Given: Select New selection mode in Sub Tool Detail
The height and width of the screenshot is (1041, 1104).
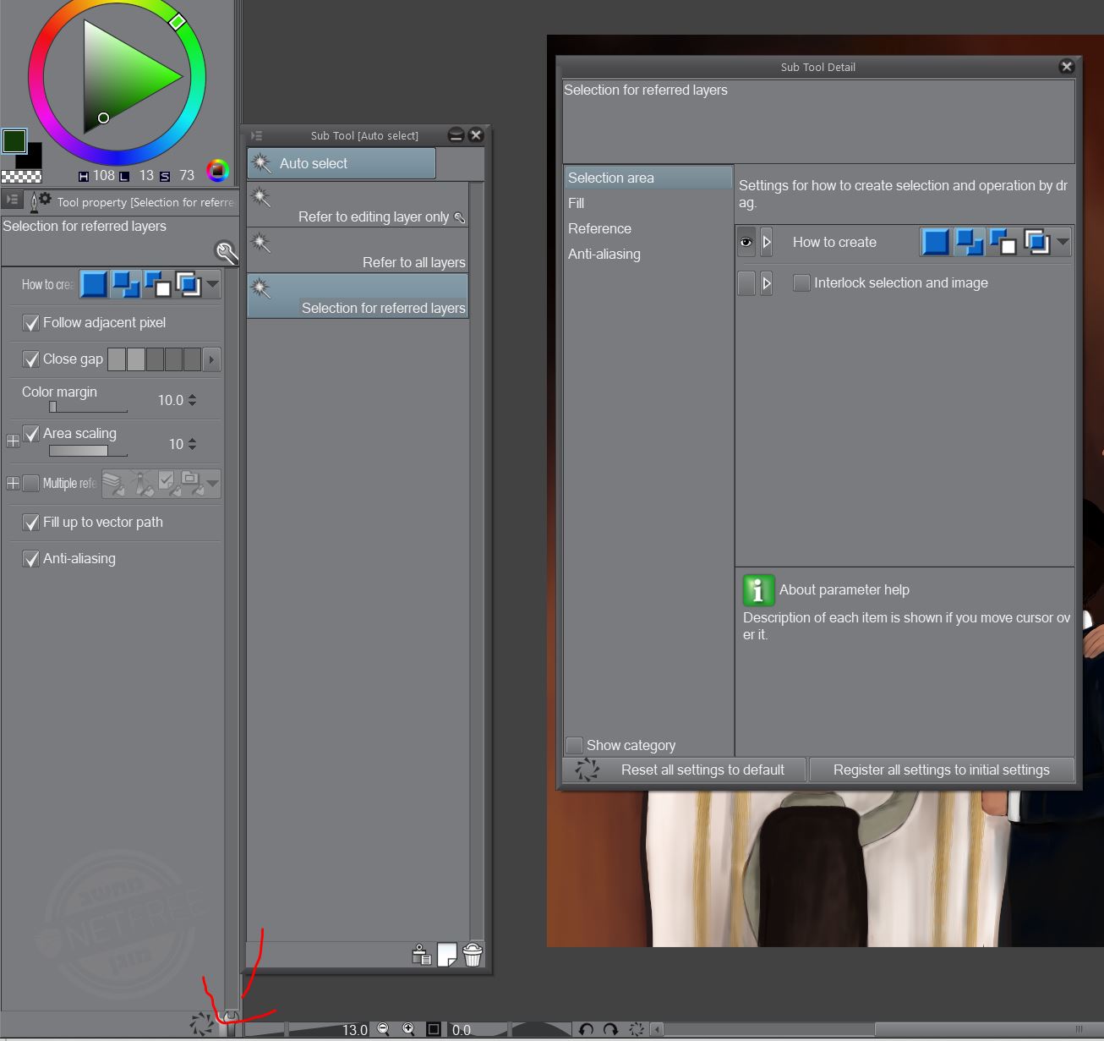Looking at the screenshot, I should click(x=936, y=242).
